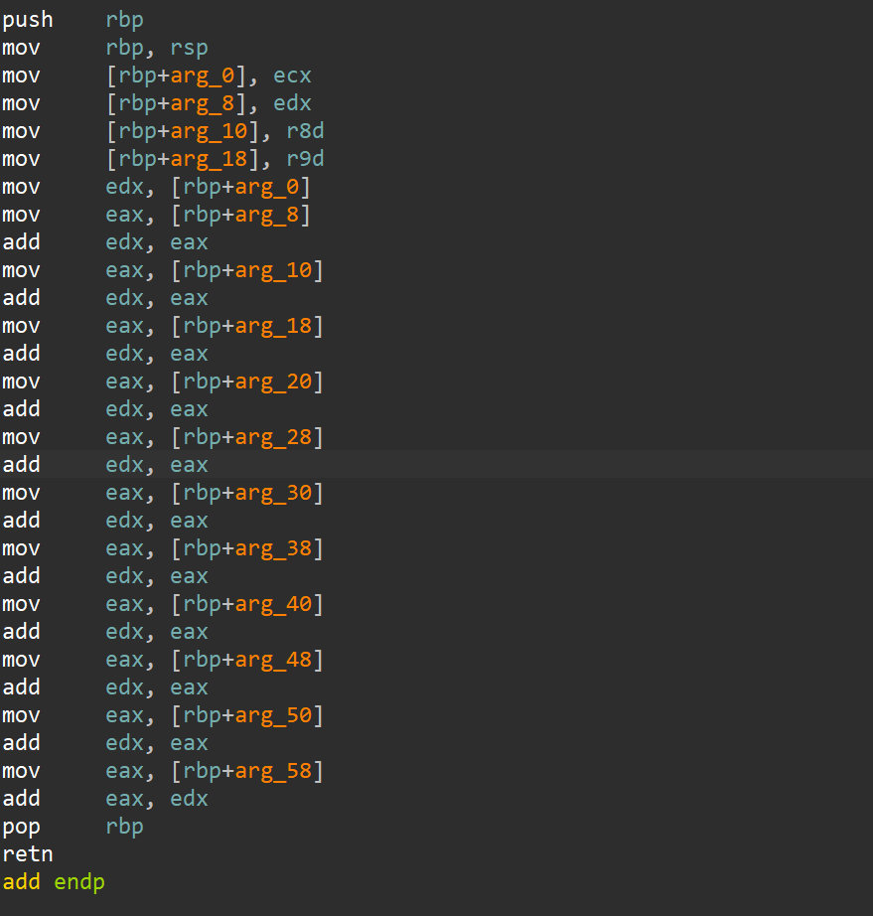The width and height of the screenshot is (873, 916).
Task: Select the rsp register operand
Action: [189, 48]
